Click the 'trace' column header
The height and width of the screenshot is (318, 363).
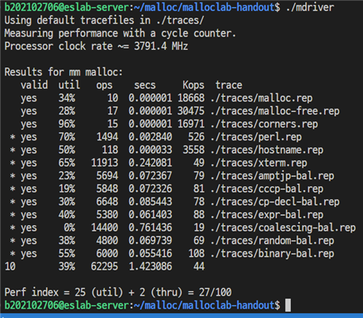pyautogui.click(x=229, y=85)
